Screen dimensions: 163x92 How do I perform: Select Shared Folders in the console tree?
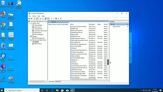point(38,29)
